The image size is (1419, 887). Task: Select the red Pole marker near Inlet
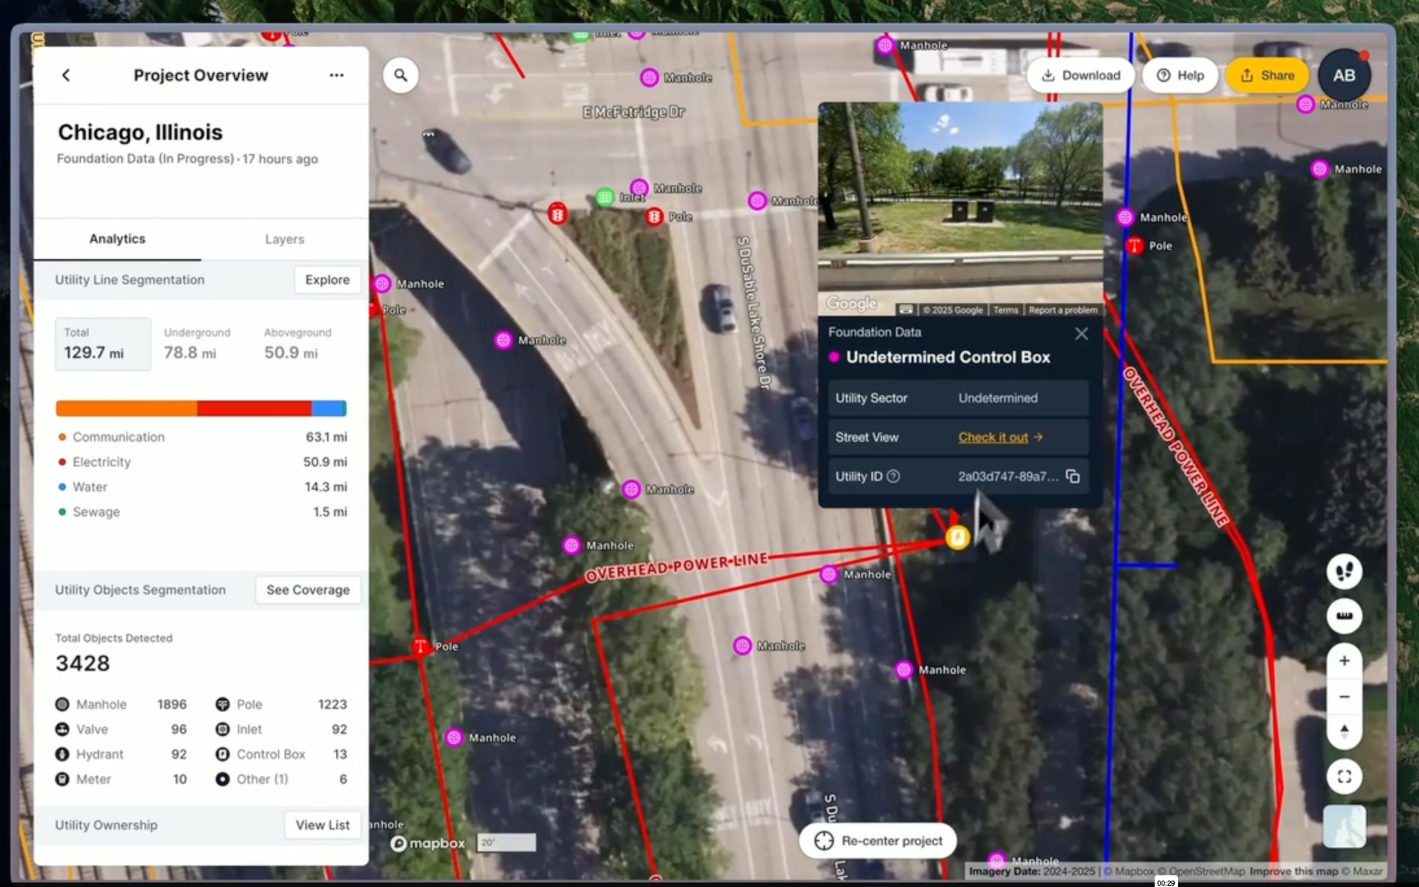654,216
